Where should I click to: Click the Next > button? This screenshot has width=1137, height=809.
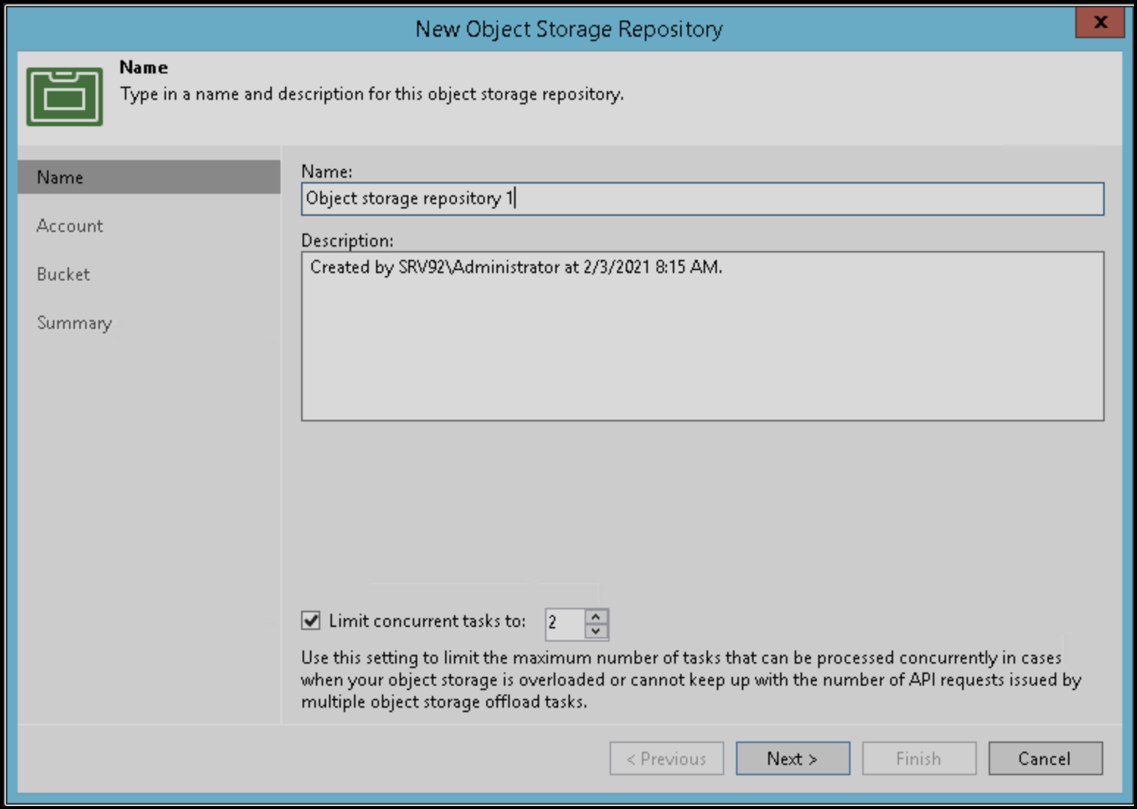[x=793, y=758]
